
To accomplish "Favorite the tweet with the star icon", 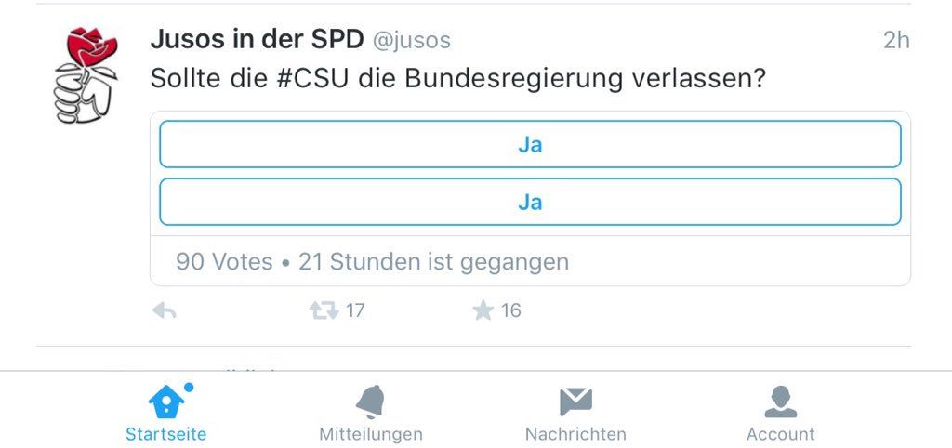I will 483,310.
